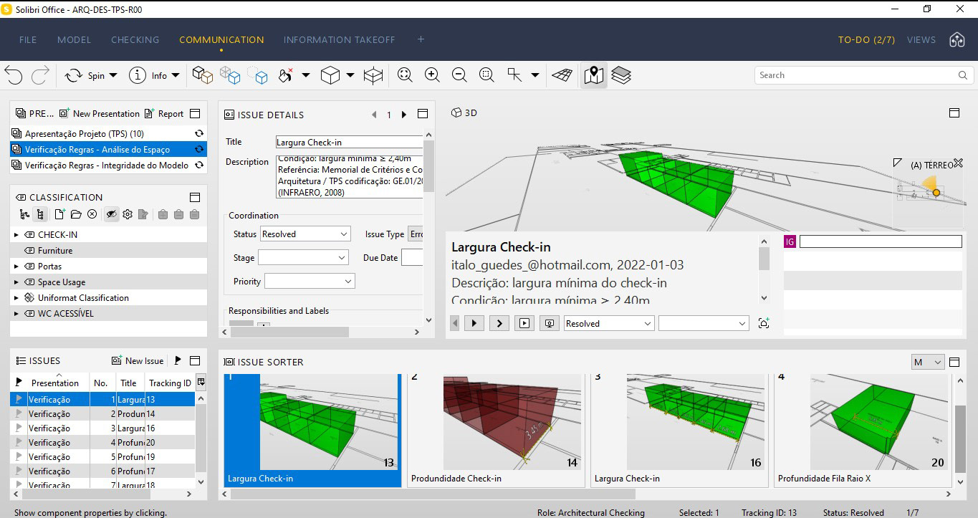Click the add slide camera icon
The height and width of the screenshot is (518, 978).
764,324
